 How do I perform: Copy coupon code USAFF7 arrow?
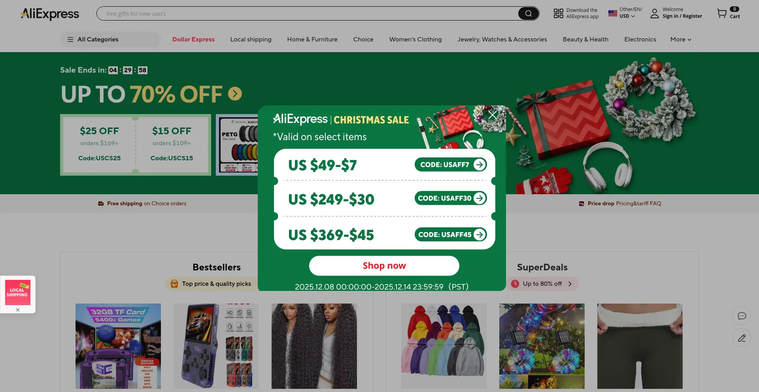(x=480, y=165)
